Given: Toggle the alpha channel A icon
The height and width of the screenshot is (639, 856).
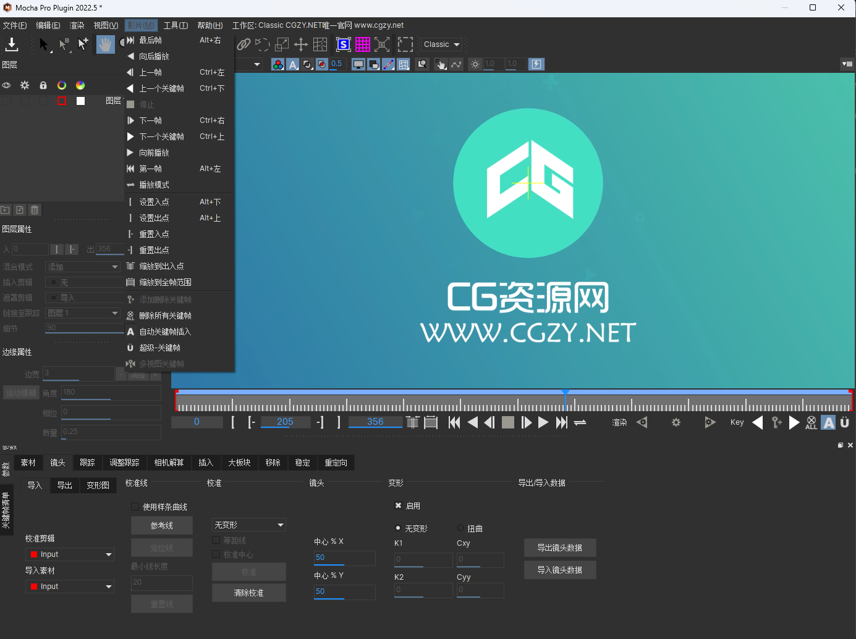Looking at the screenshot, I should 293,64.
